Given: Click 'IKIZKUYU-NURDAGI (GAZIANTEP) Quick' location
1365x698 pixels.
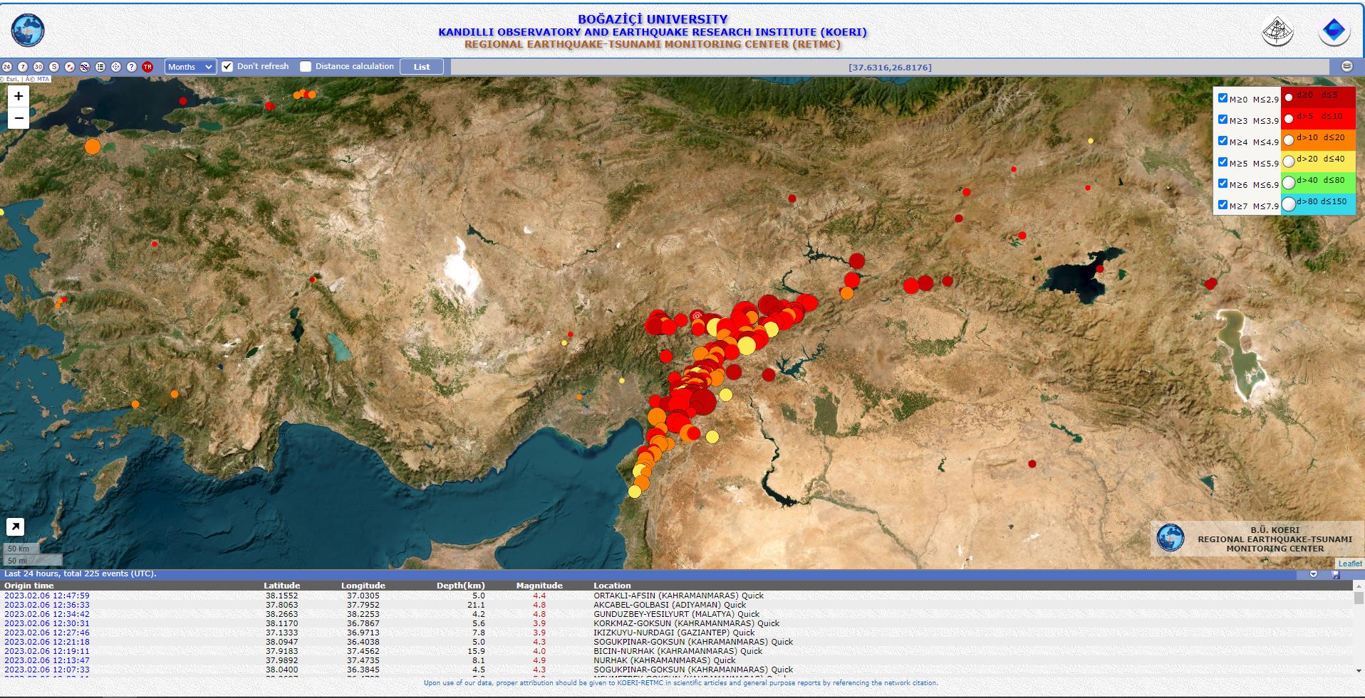Looking at the screenshot, I should tap(674, 633).
